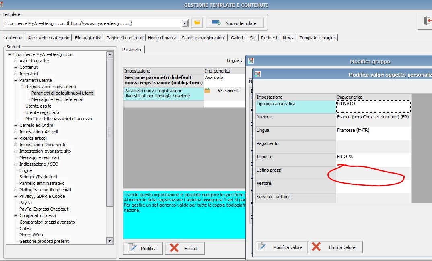Click Modifica button in parameters panel
Viewport: 432px width, 261px height.
(x=143, y=248)
